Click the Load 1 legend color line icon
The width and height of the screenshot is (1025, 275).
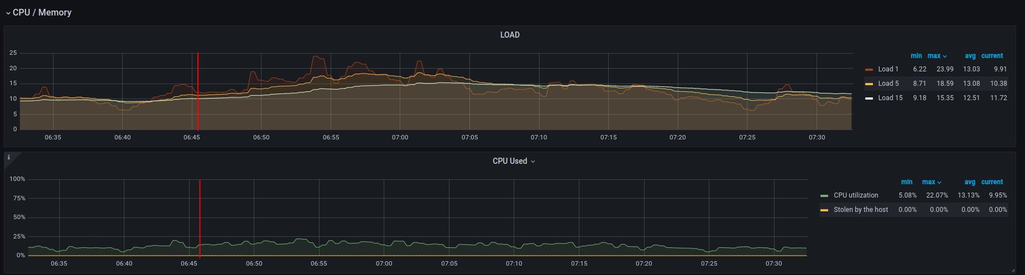pos(869,70)
